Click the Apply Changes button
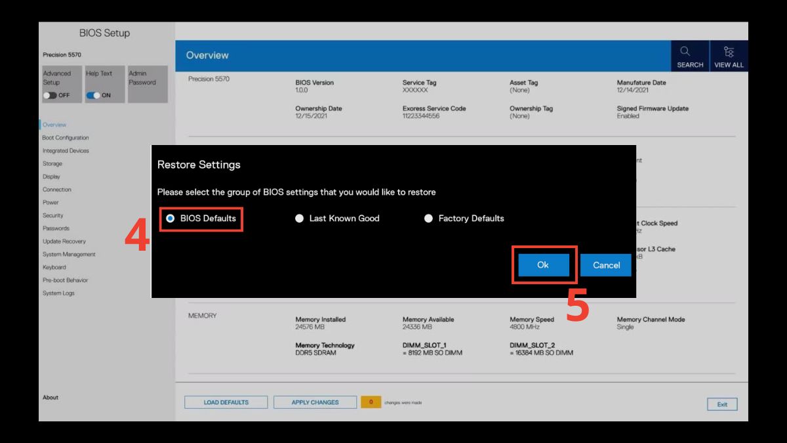Viewport: 787px width, 443px height. point(315,402)
